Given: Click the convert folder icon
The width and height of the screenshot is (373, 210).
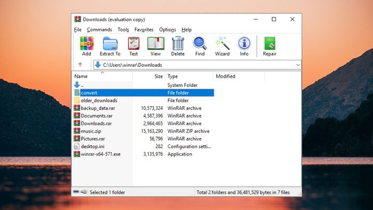Looking at the screenshot, I should tap(77, 93).
